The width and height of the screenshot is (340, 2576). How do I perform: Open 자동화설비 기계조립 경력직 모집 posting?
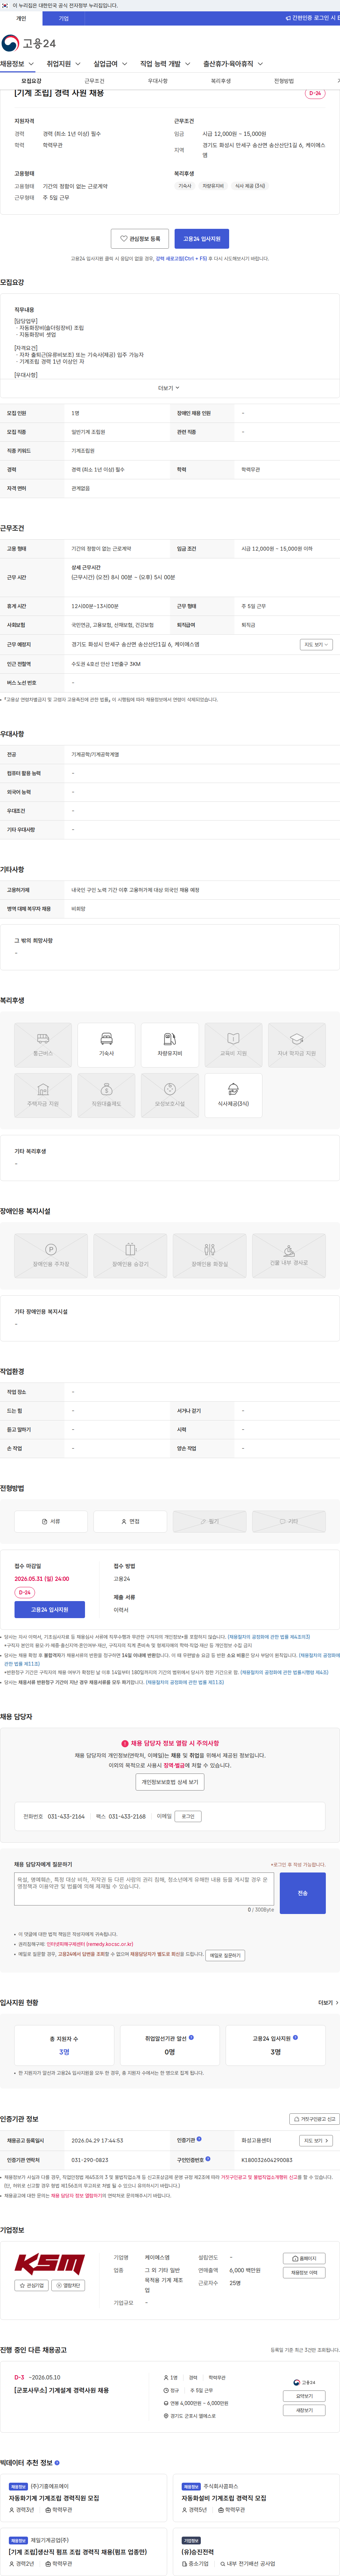[224, 2498]
